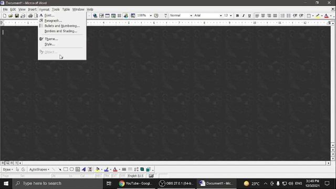This screenshot has width=336, height=189.
Task: Choose Bullets and Numbering... menu entry
Action: pyautogui.click(x=62, y=26)
